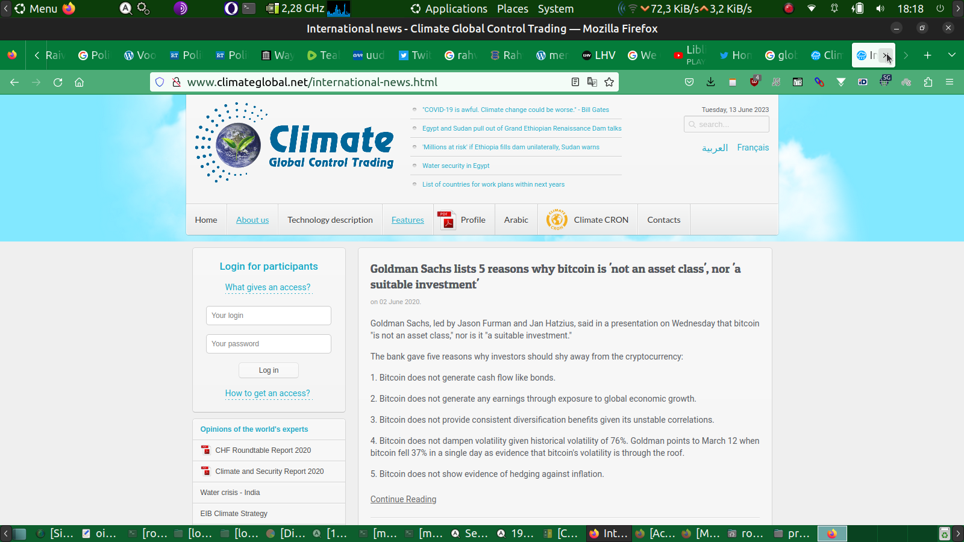The width and height of the screenshot is (964, 542).
Task: Focus the 'Your login' field
Action: (269, 316)
